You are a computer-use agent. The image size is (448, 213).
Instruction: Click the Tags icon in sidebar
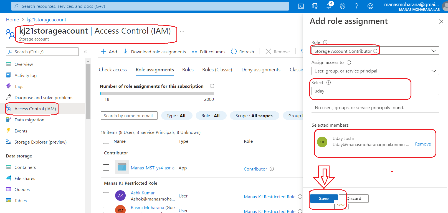[9, 86]
